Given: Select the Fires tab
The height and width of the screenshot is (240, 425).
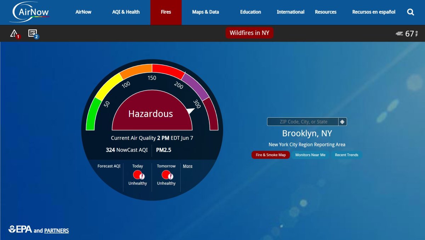Looking at the screenshot, I should [x=166, y=12].
